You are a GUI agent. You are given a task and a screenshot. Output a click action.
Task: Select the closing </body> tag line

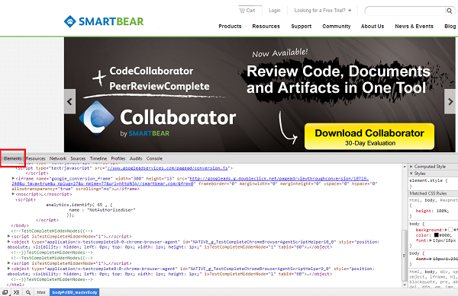pos(20,225)
